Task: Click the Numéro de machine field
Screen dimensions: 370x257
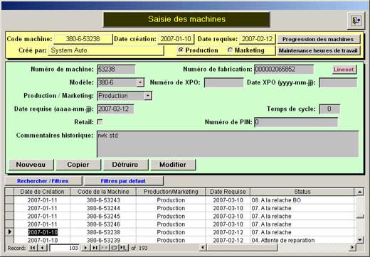Action: tap(116, 70)
